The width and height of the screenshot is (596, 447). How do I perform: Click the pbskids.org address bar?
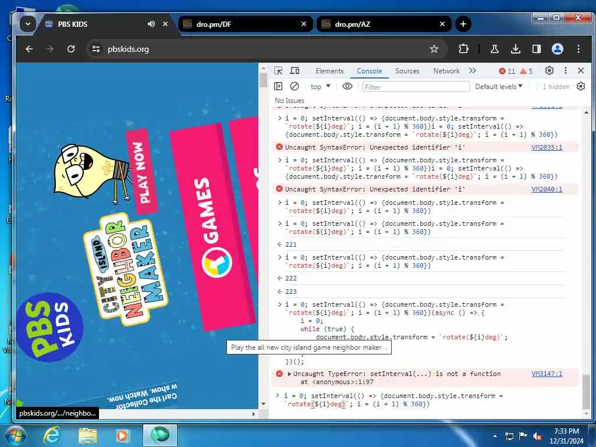click(266, 49)
